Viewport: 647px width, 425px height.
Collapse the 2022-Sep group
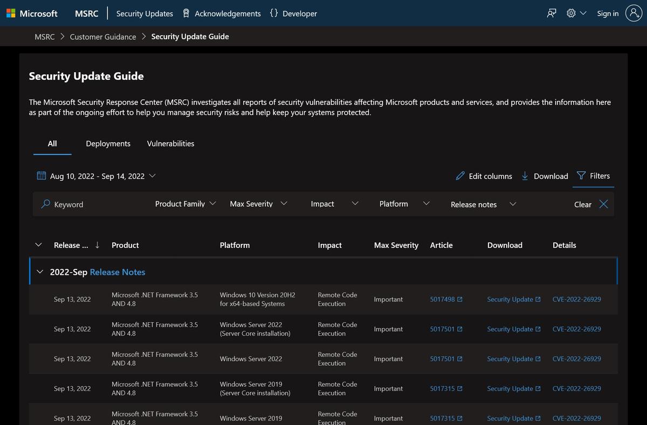coord(40,272)
